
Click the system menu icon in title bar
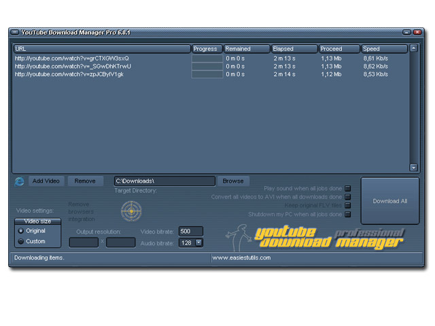point(14,32)
